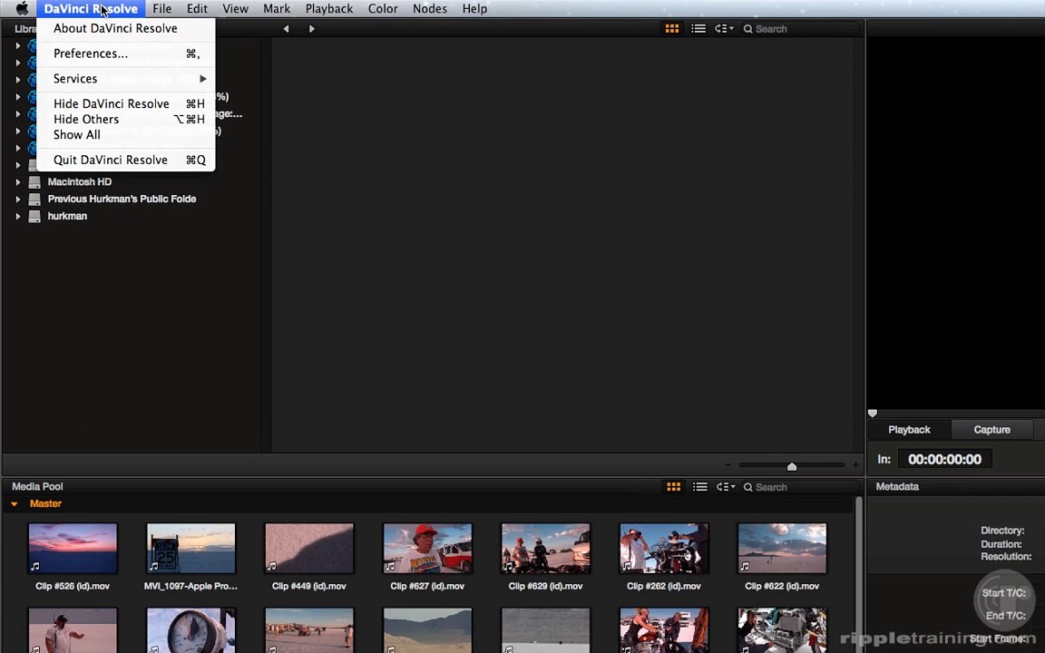Click the Macintosh HD label
Image resolution: width=1045 pixels, height=653 pixels.
tap(79, 182)
